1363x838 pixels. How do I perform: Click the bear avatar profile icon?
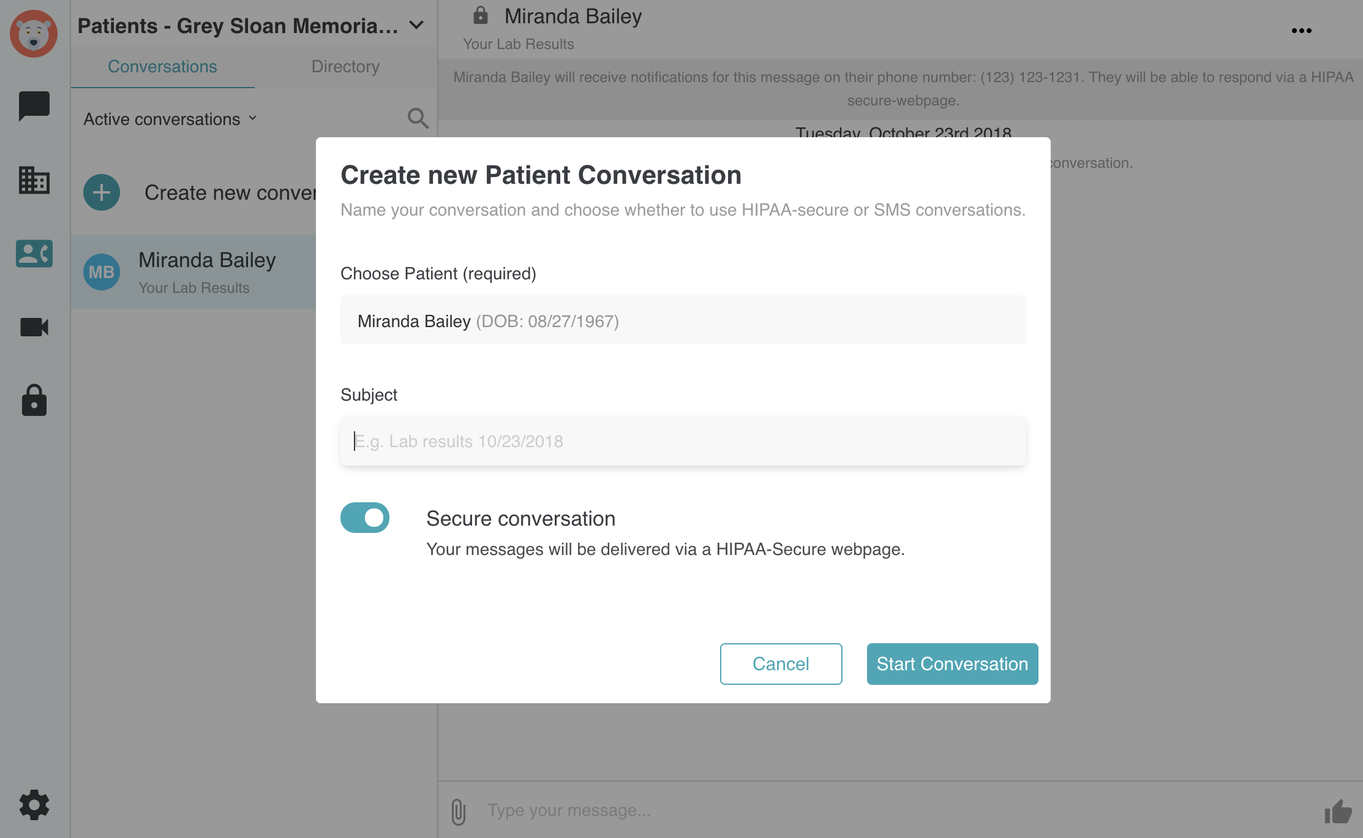click(x=34, y=34)
